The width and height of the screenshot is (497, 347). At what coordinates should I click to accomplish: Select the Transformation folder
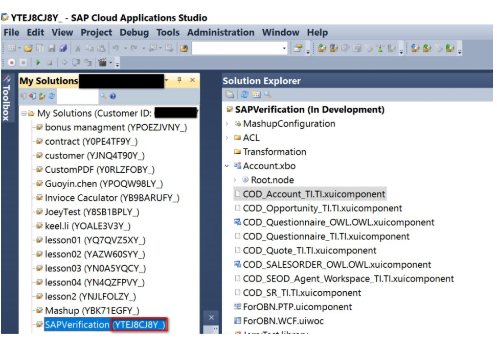pos(275,152)
